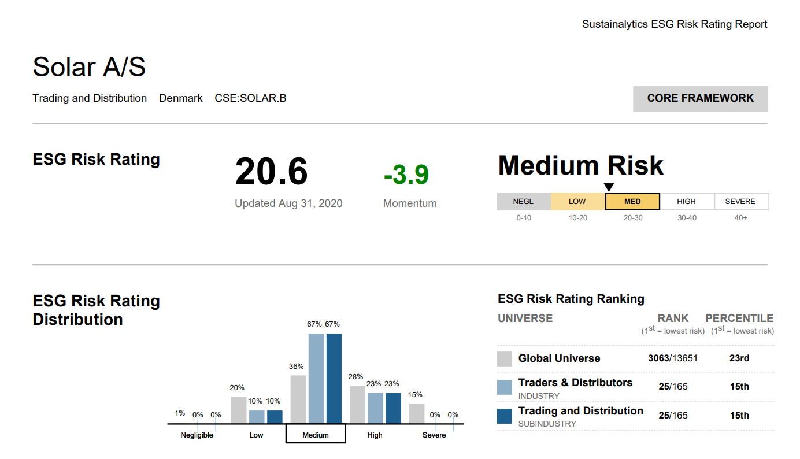Click the dark blue Trading and Distribution square
Image resolution: width=800 pixels, height=459 pixels.
tap(505, 416)
